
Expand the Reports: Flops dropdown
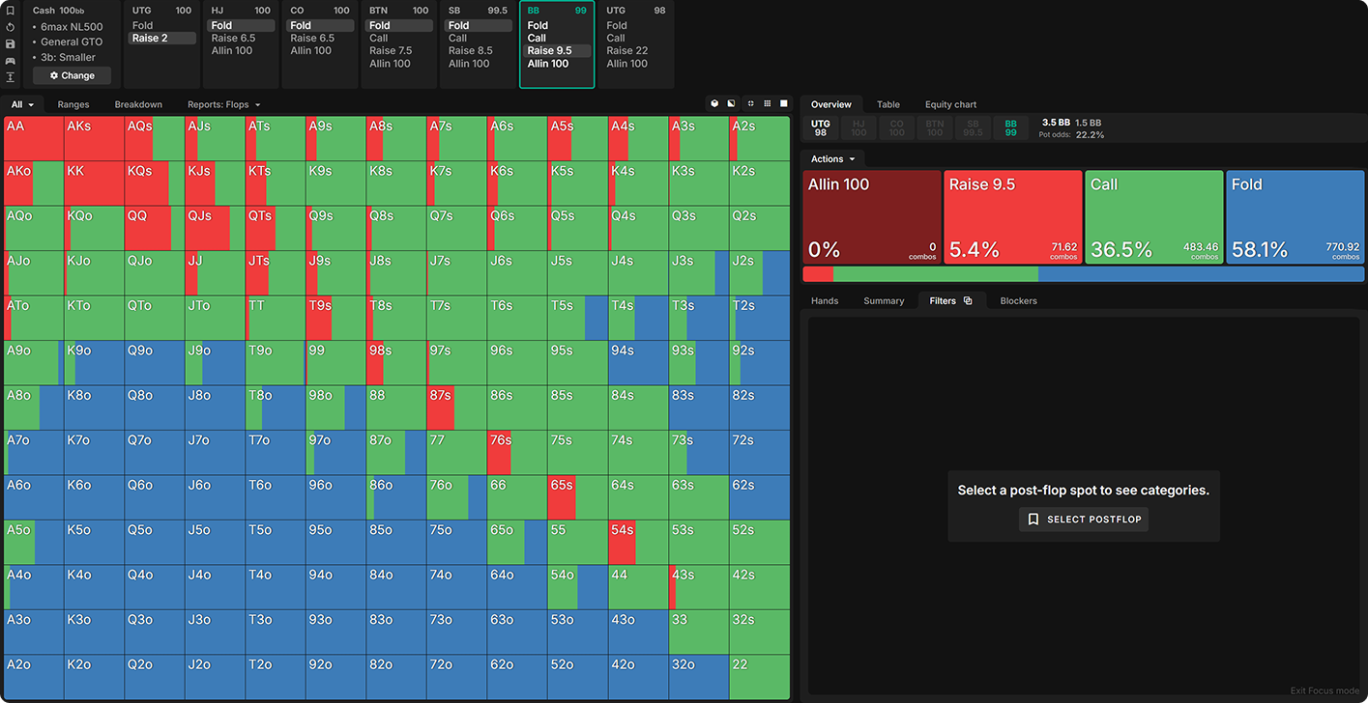pyautogui.click(x=223, y=104)
